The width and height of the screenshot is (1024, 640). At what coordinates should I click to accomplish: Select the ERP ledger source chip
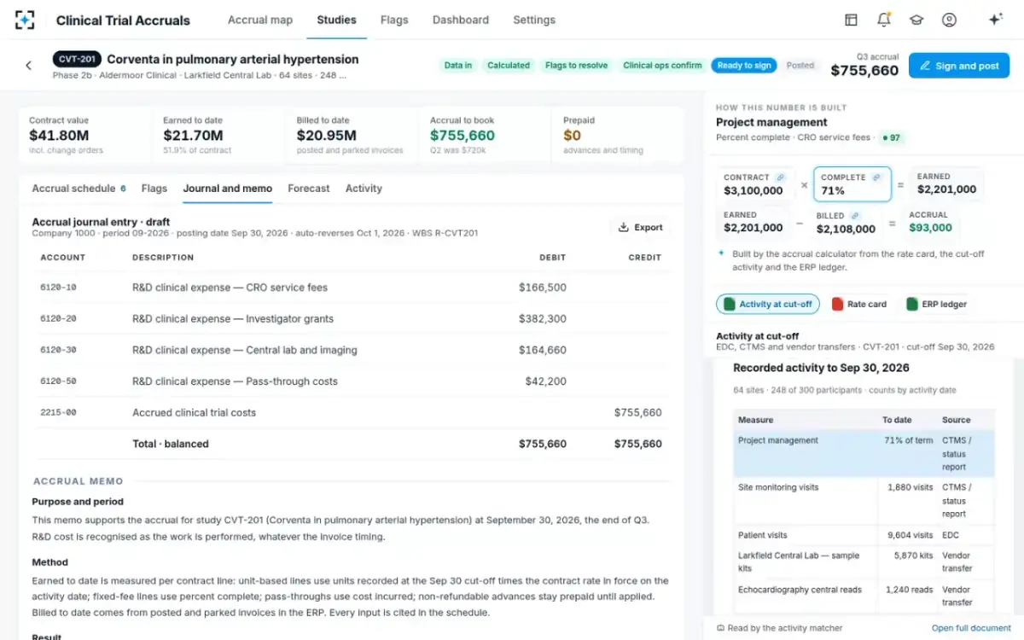point(937,304)
